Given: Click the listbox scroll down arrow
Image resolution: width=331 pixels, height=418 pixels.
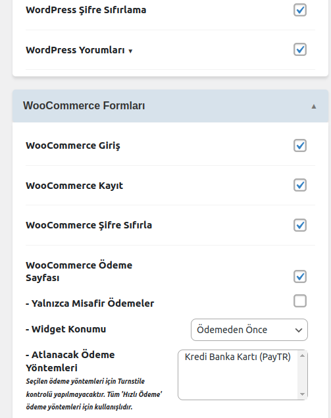Looking at the screenshot, I should point(302,394).
